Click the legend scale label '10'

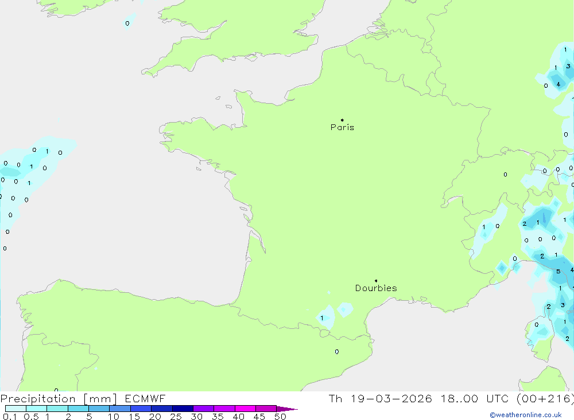114,417
